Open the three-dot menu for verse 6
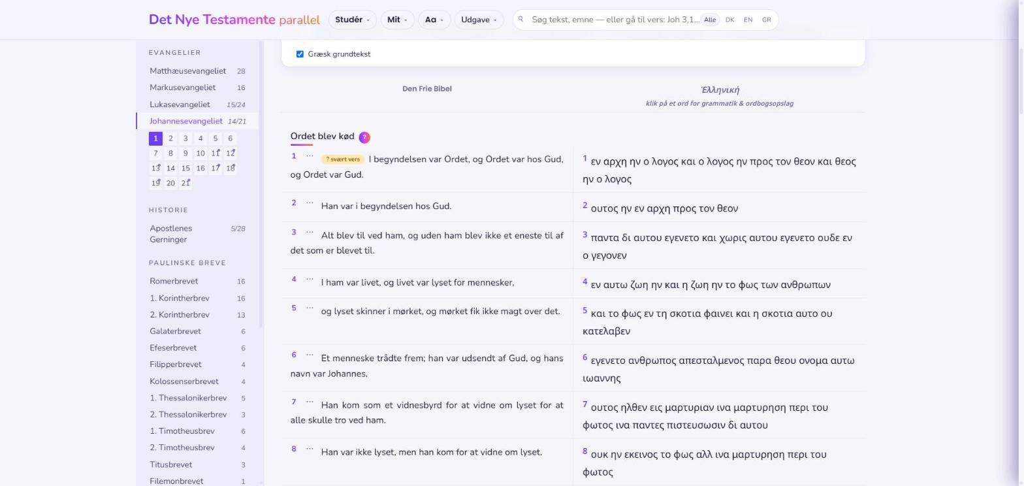Viewport: 1024px width, 486px height. [310, 355]
